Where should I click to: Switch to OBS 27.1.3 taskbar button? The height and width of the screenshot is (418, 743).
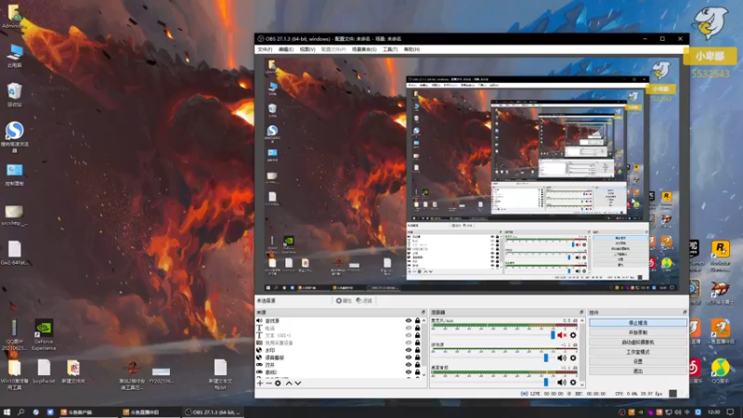tap(213, 412)
